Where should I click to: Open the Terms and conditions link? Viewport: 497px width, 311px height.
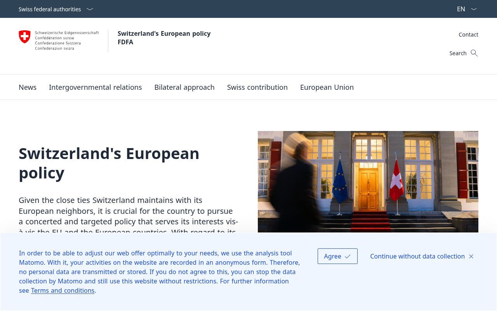tap(63, 290)
